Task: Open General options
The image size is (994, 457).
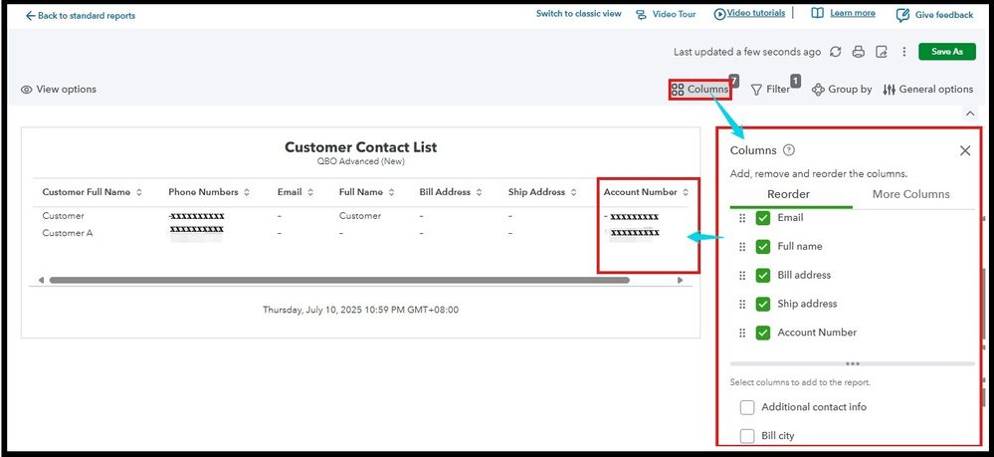Action: (x=928, y=90)
